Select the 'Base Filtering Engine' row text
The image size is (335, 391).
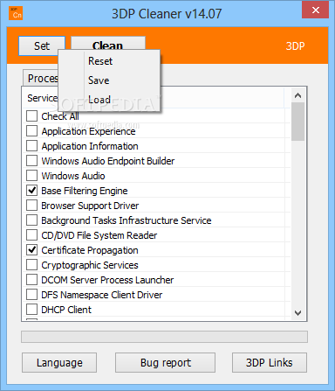point(85,191)
